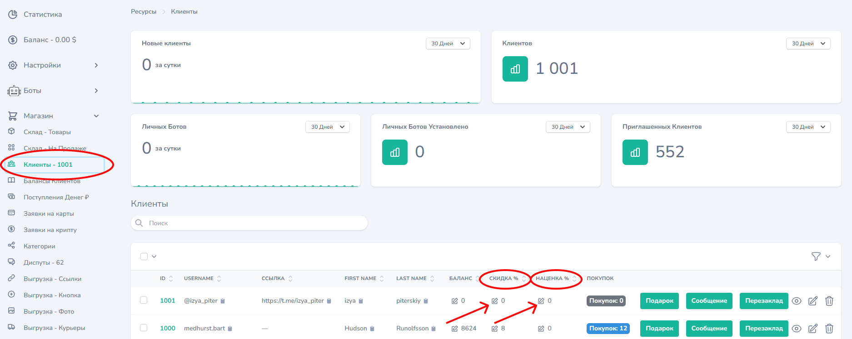The height and width of the screenshot is (339, 852).
Task: Open Поступления Денег ₽ page
Action: click(56, 197)
